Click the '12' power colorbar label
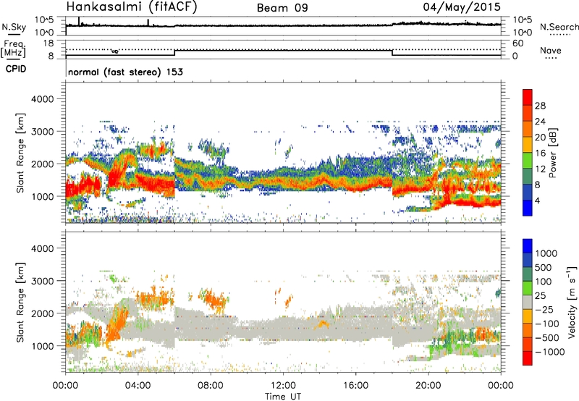Screen dimensions: 579x401 [540, 169]
